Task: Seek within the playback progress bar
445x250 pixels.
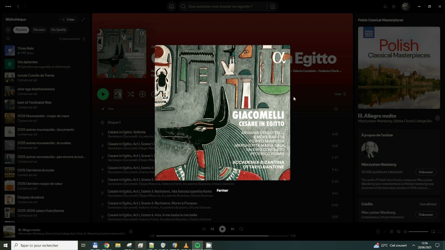Action: [222, 236]
